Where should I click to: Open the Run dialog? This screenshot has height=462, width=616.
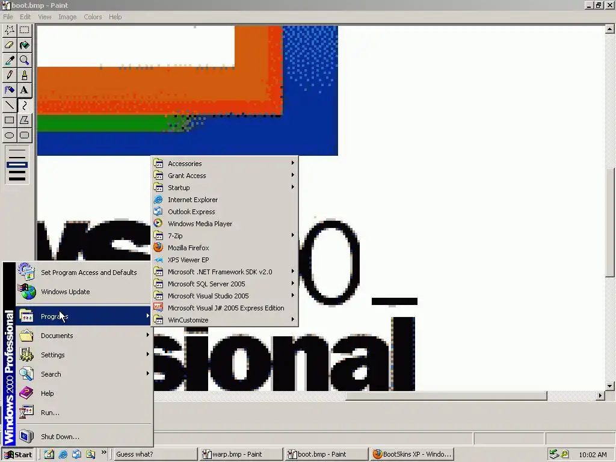[84, 413]
